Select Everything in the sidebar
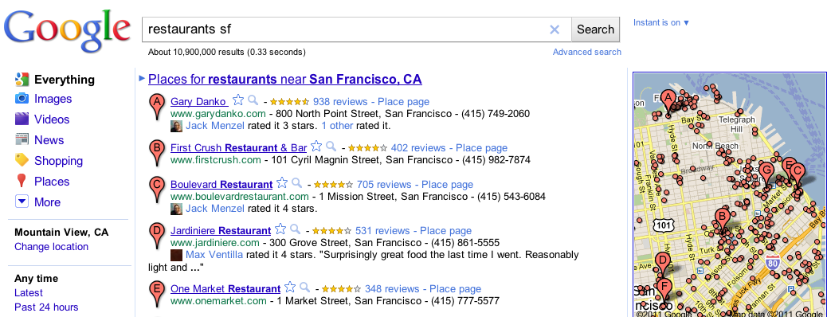Screen dimensions: 827x317 point(65,80)
